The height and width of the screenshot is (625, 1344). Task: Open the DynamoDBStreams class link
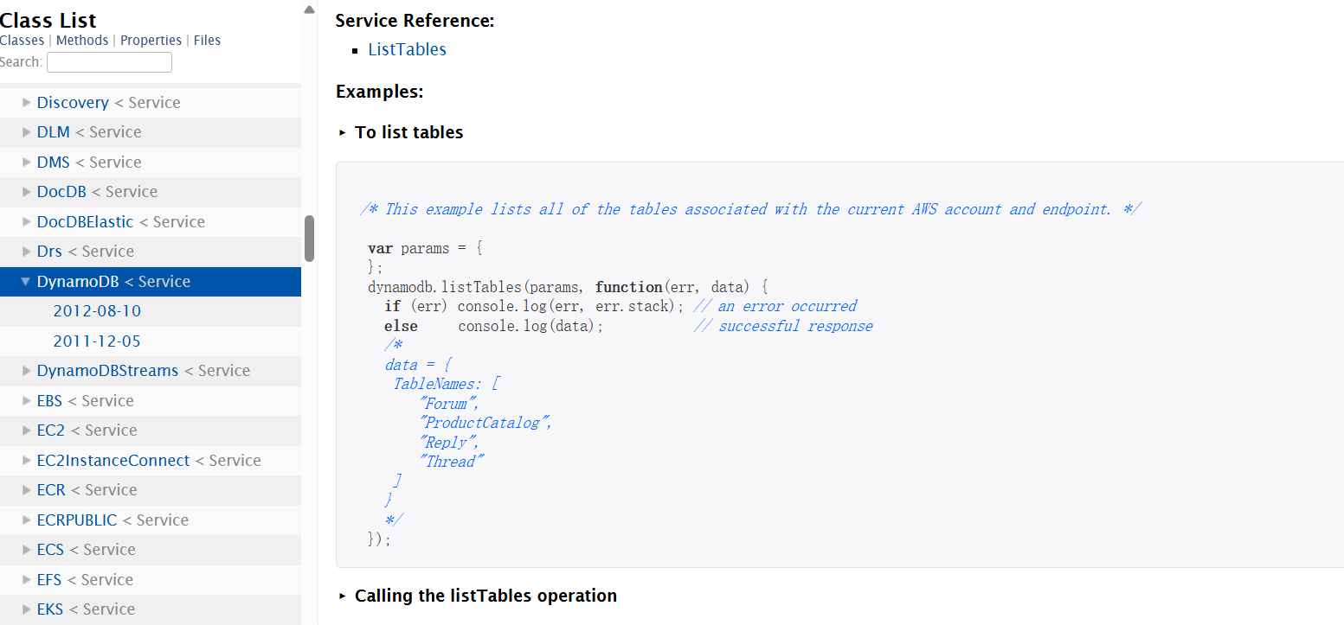point(107,371)
